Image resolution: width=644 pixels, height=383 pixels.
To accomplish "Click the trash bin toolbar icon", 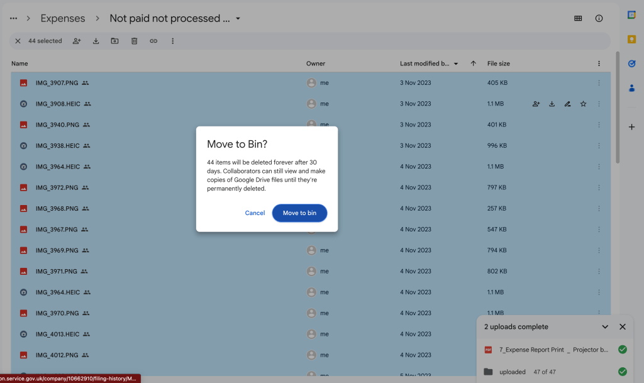I will (x=135, y=41).
